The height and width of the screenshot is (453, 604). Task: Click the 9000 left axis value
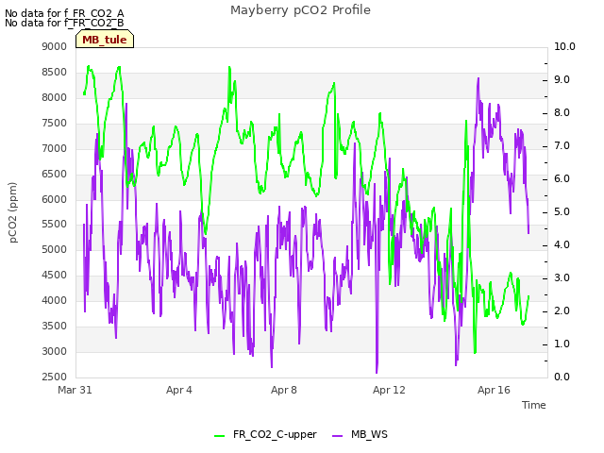click(x=55, y=46)
